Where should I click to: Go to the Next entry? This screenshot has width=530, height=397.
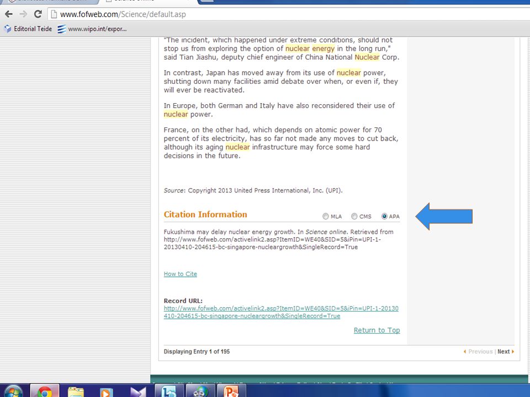504,351
